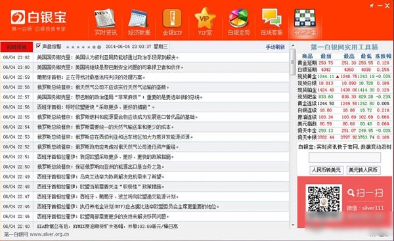
Task: Click the currency amount input field
Action: coord(345,158)
